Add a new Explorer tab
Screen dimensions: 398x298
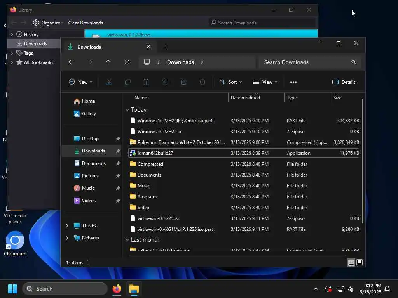166,47
